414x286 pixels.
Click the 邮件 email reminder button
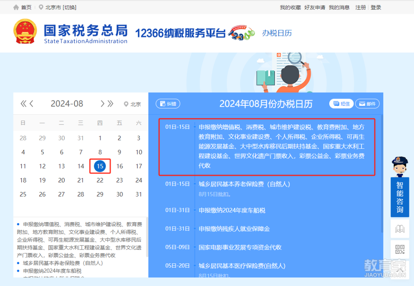tap(367, 104)
